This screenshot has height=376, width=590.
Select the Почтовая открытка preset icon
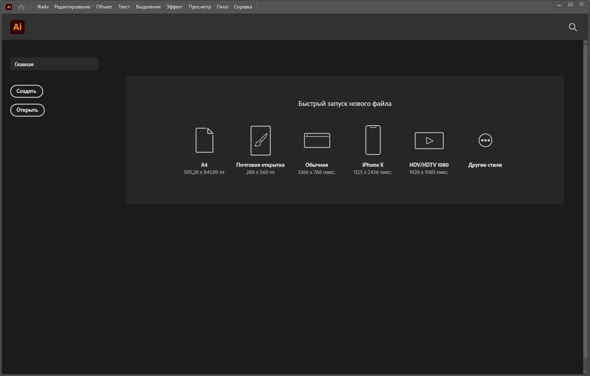261,140
